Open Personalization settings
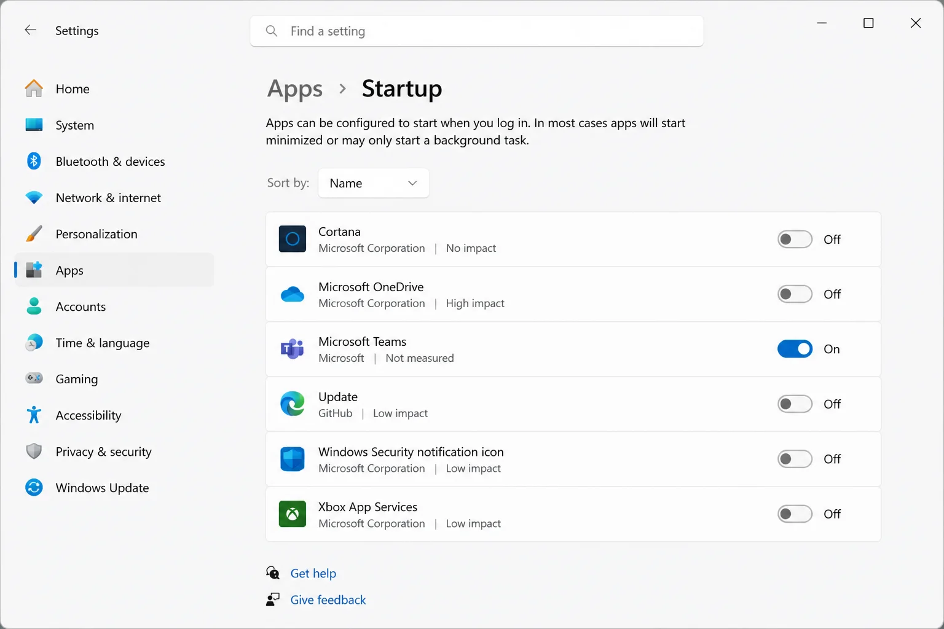Image resolution: width=944 pixels, height=629 pixels. pos(114,234)
